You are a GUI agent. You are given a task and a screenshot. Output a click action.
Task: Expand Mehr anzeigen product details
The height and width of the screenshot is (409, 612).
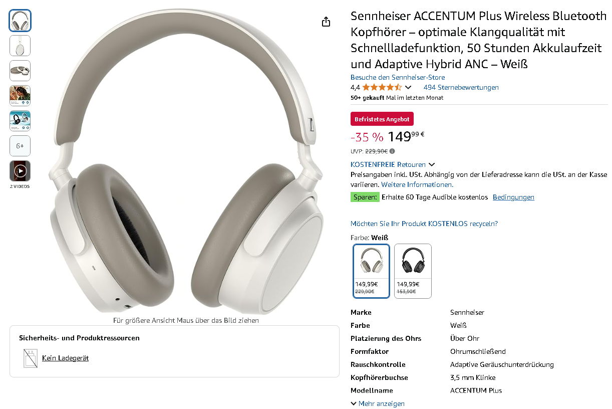tap(378, 403)
